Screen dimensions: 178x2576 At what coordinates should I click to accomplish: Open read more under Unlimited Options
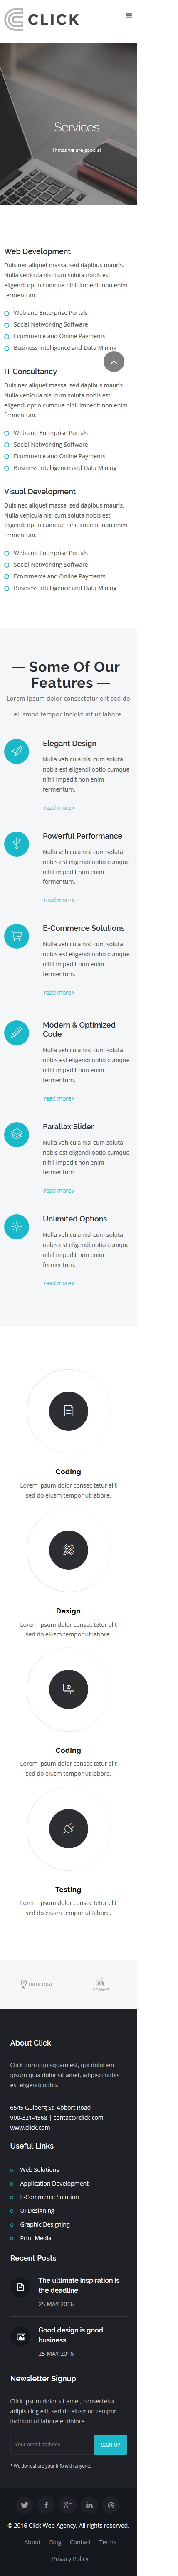click(x=58, y=1283)
